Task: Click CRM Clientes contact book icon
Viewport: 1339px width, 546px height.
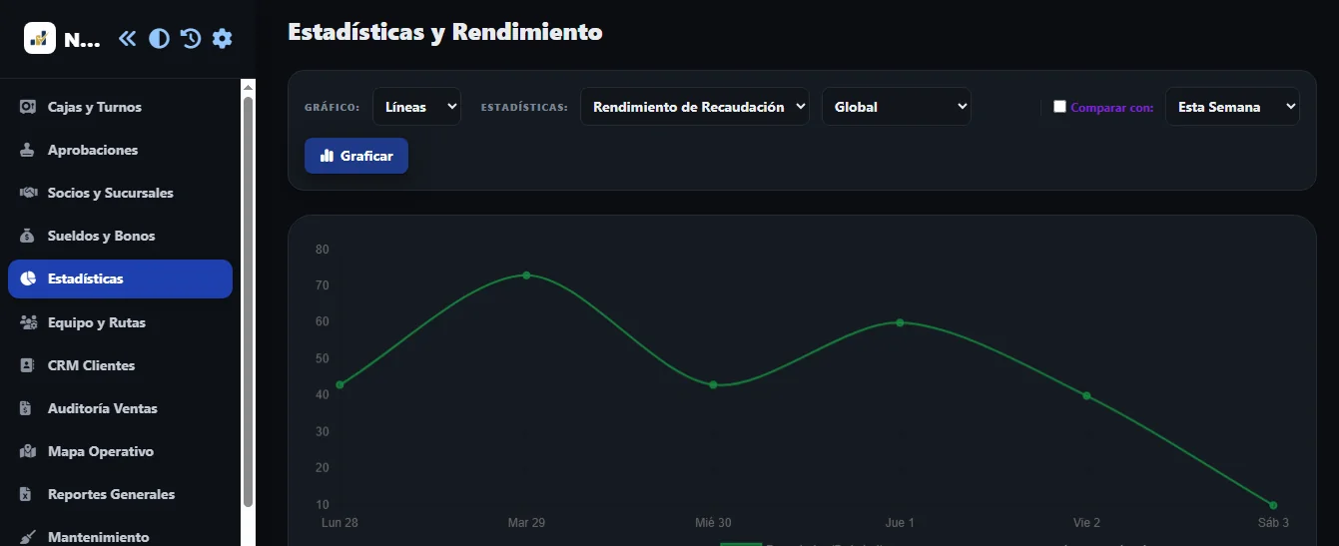Action: point(28,365)
